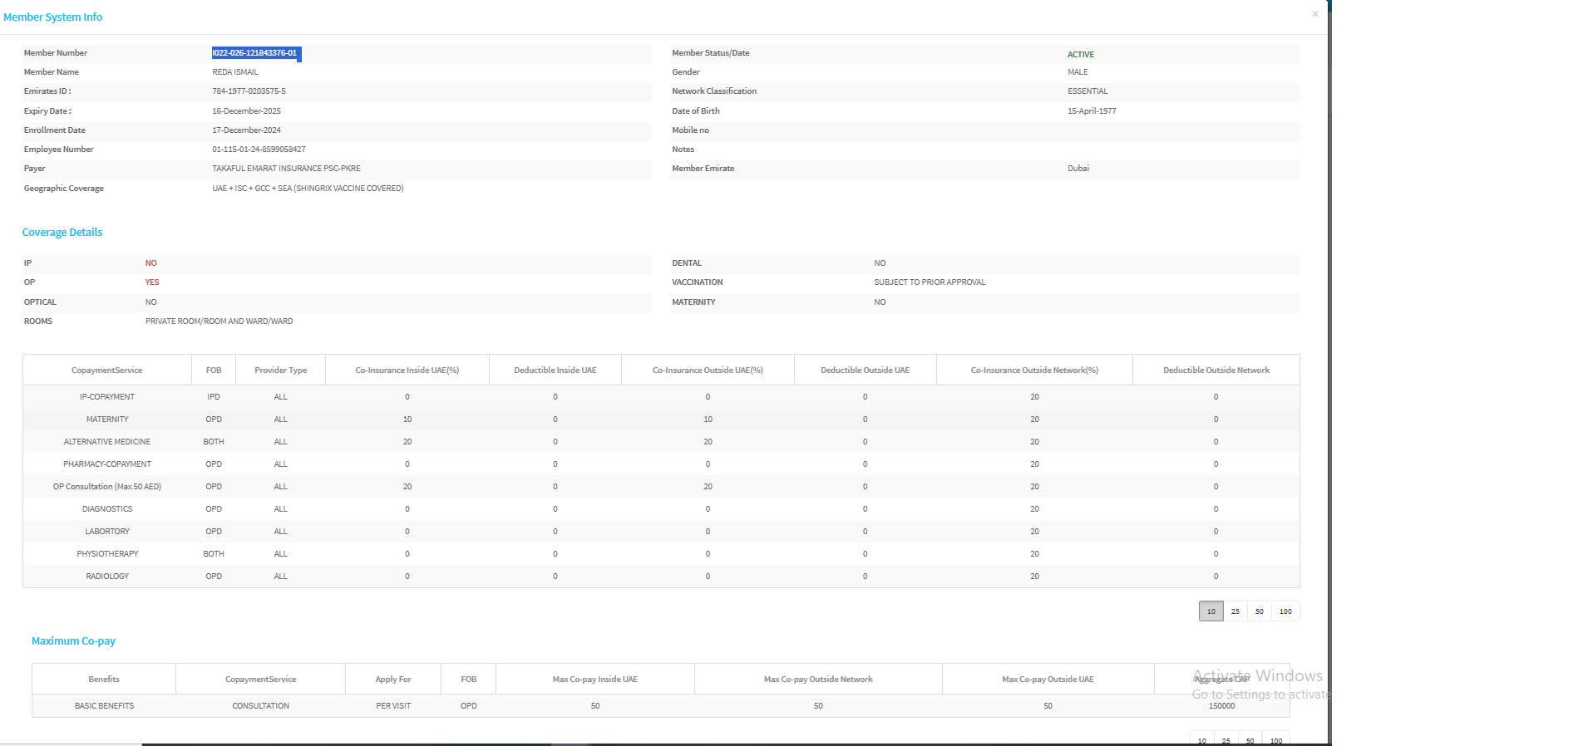Select the DIAGNOSTICS row name
The width and height of the screenshot is (1588, 746).
pos(107,509)
